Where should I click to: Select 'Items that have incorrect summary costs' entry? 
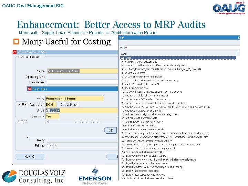point(143,130)
